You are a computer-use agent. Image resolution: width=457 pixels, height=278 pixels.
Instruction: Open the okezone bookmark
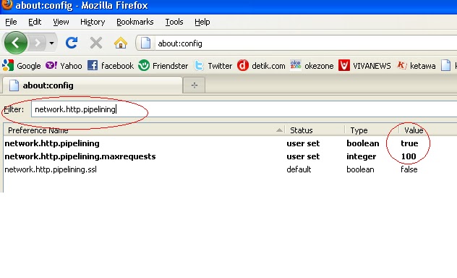point(312,66)
